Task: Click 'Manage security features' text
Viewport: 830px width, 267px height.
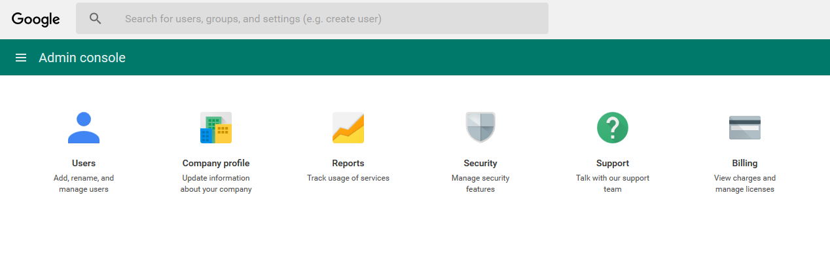Action: (x=480, y=184)
